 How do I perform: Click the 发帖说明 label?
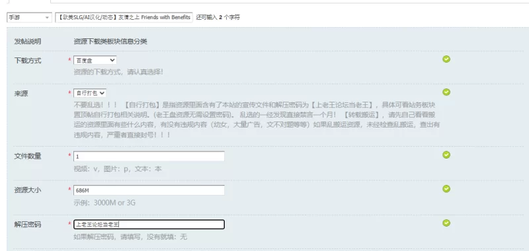tap(28, 42)
